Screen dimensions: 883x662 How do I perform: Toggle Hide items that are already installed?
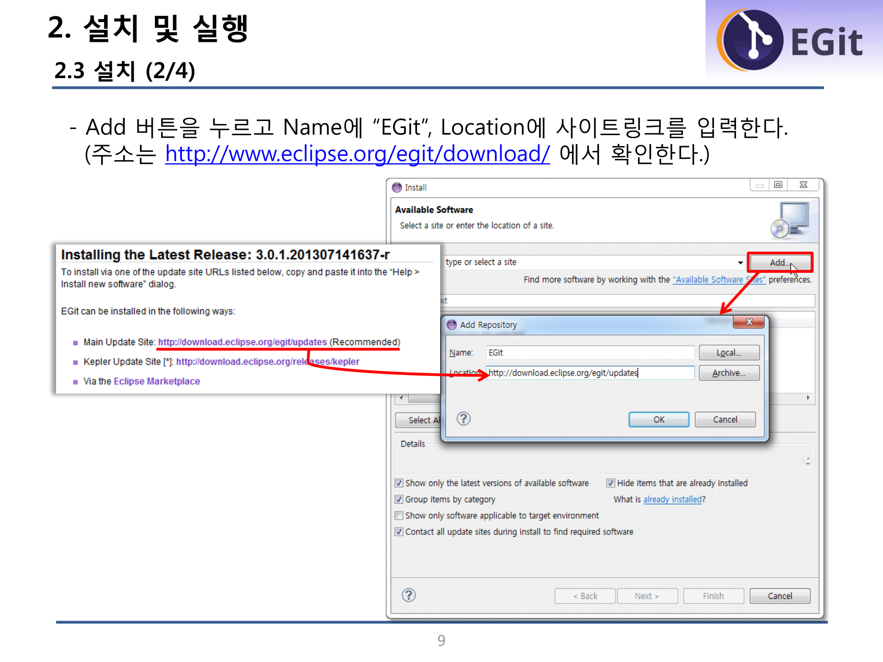click(x=611, y=483)
